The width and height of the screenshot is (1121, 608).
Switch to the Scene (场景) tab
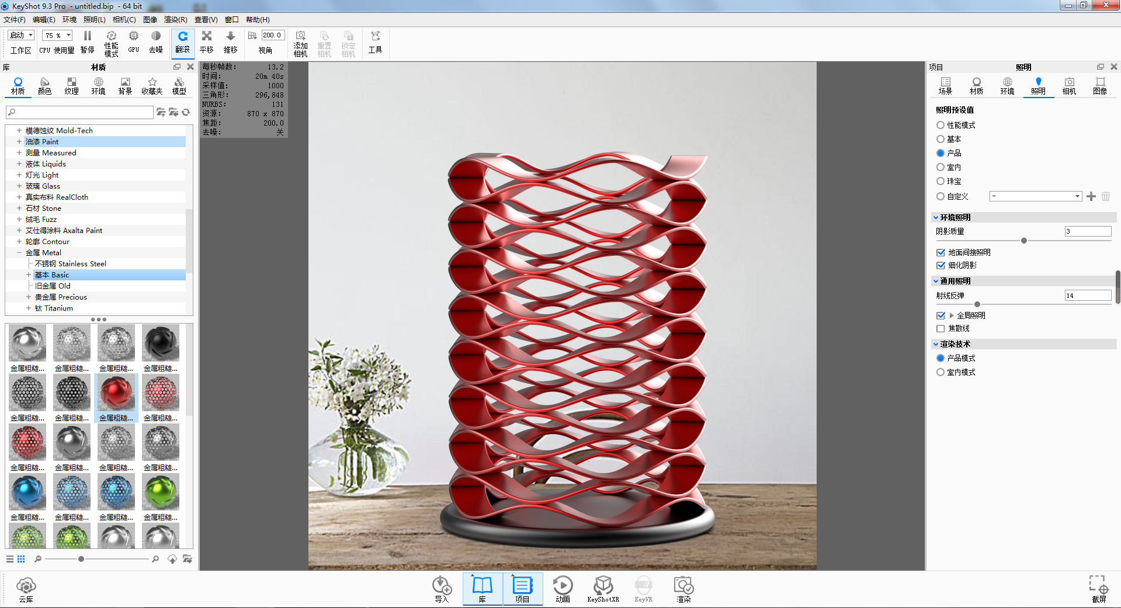click(x=945, y=86)
